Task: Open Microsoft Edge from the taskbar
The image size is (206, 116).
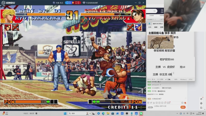Action: [103, 113]
